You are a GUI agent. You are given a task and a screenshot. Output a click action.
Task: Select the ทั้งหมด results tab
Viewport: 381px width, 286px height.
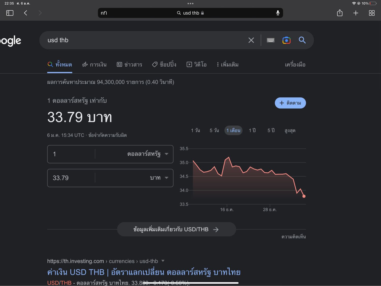click(x=60, y=65)
